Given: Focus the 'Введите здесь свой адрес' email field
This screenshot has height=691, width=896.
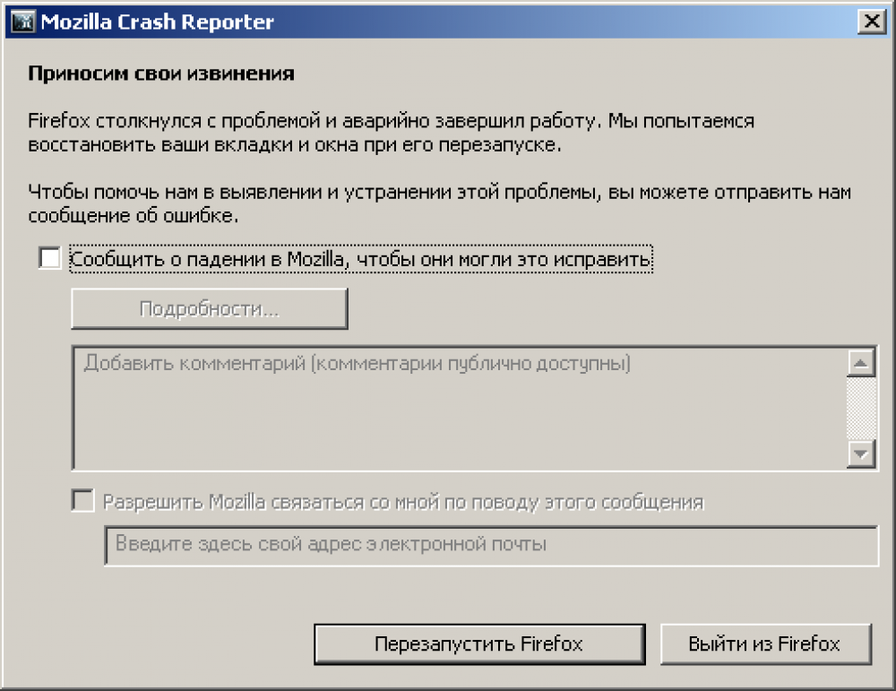Looking at the screenshot, I should coord(491,545).
